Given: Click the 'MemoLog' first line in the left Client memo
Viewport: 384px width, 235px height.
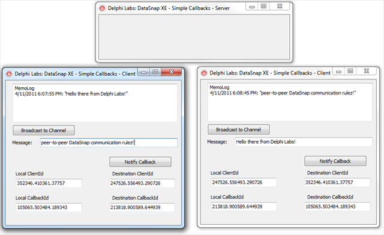Looking at the screenshot, I should [25, 88].
